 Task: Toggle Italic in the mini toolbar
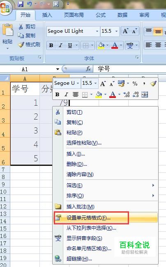click(66, 95)
